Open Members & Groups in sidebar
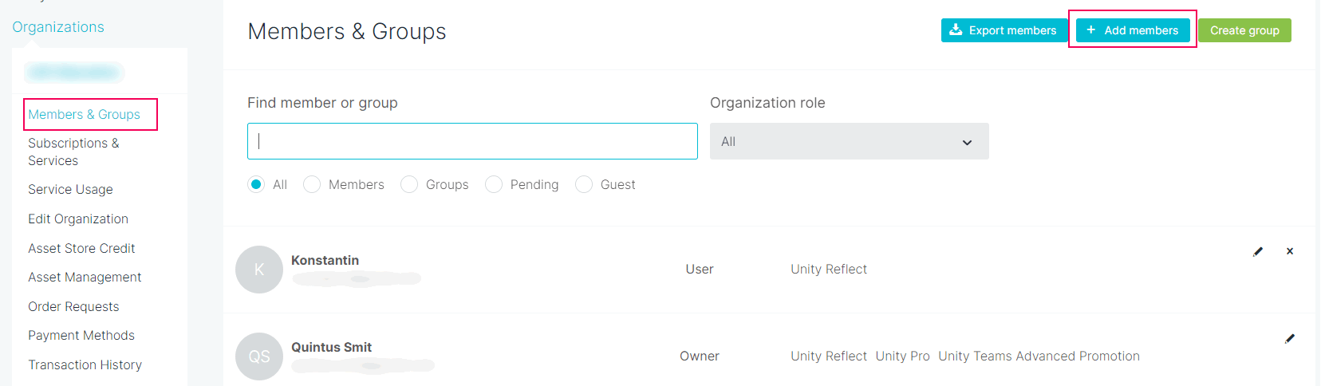 (x=84, y=114)
